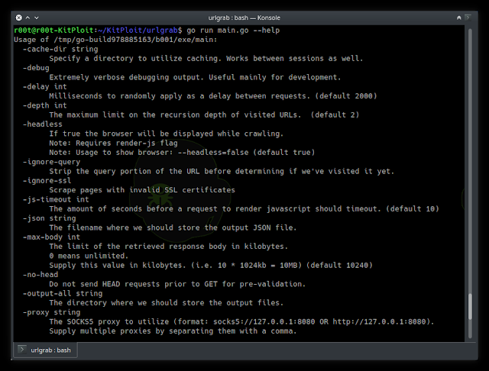Click the '-json string' flag line
The image size is (489, 371).
[49, 218]
